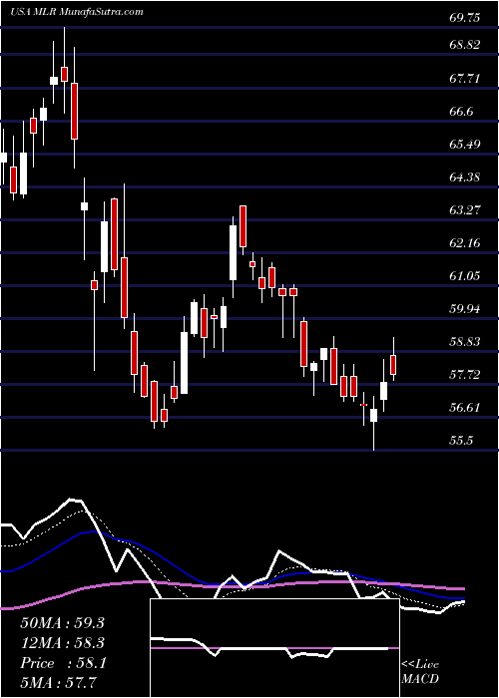The height and width of the screenshot is (698, 499).
Task: Click the 68.82 price axis label
Action: (x=465, y=45)
